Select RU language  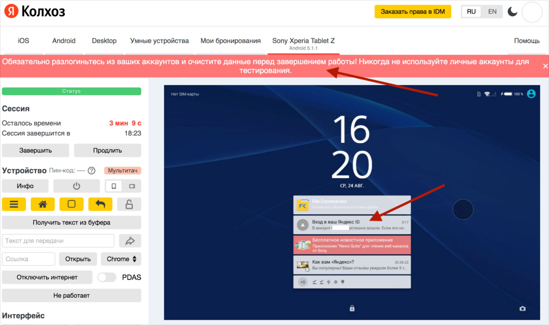[x=471, y=12]
